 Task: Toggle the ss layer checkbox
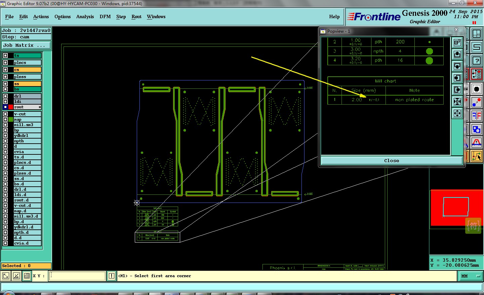coord(5,84)
